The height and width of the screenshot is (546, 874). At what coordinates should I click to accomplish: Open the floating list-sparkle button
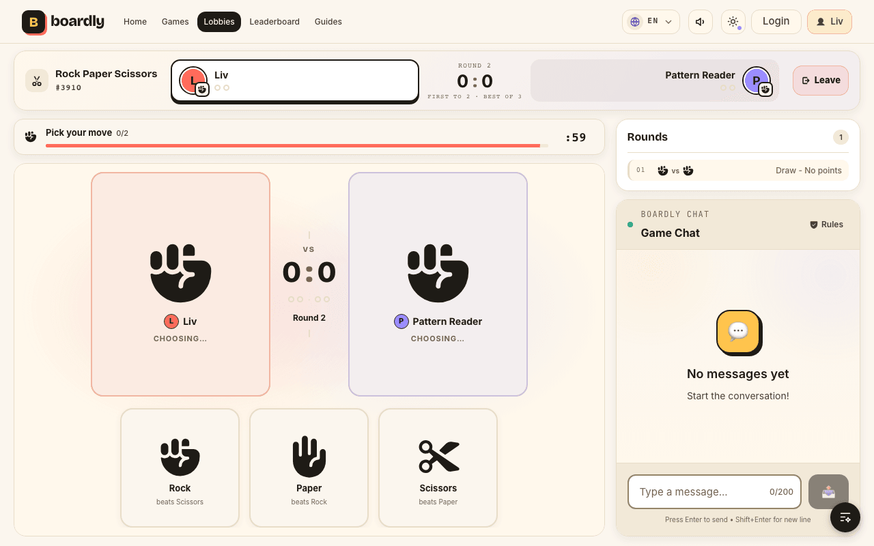pyautogui.click(x=845, y=517)
